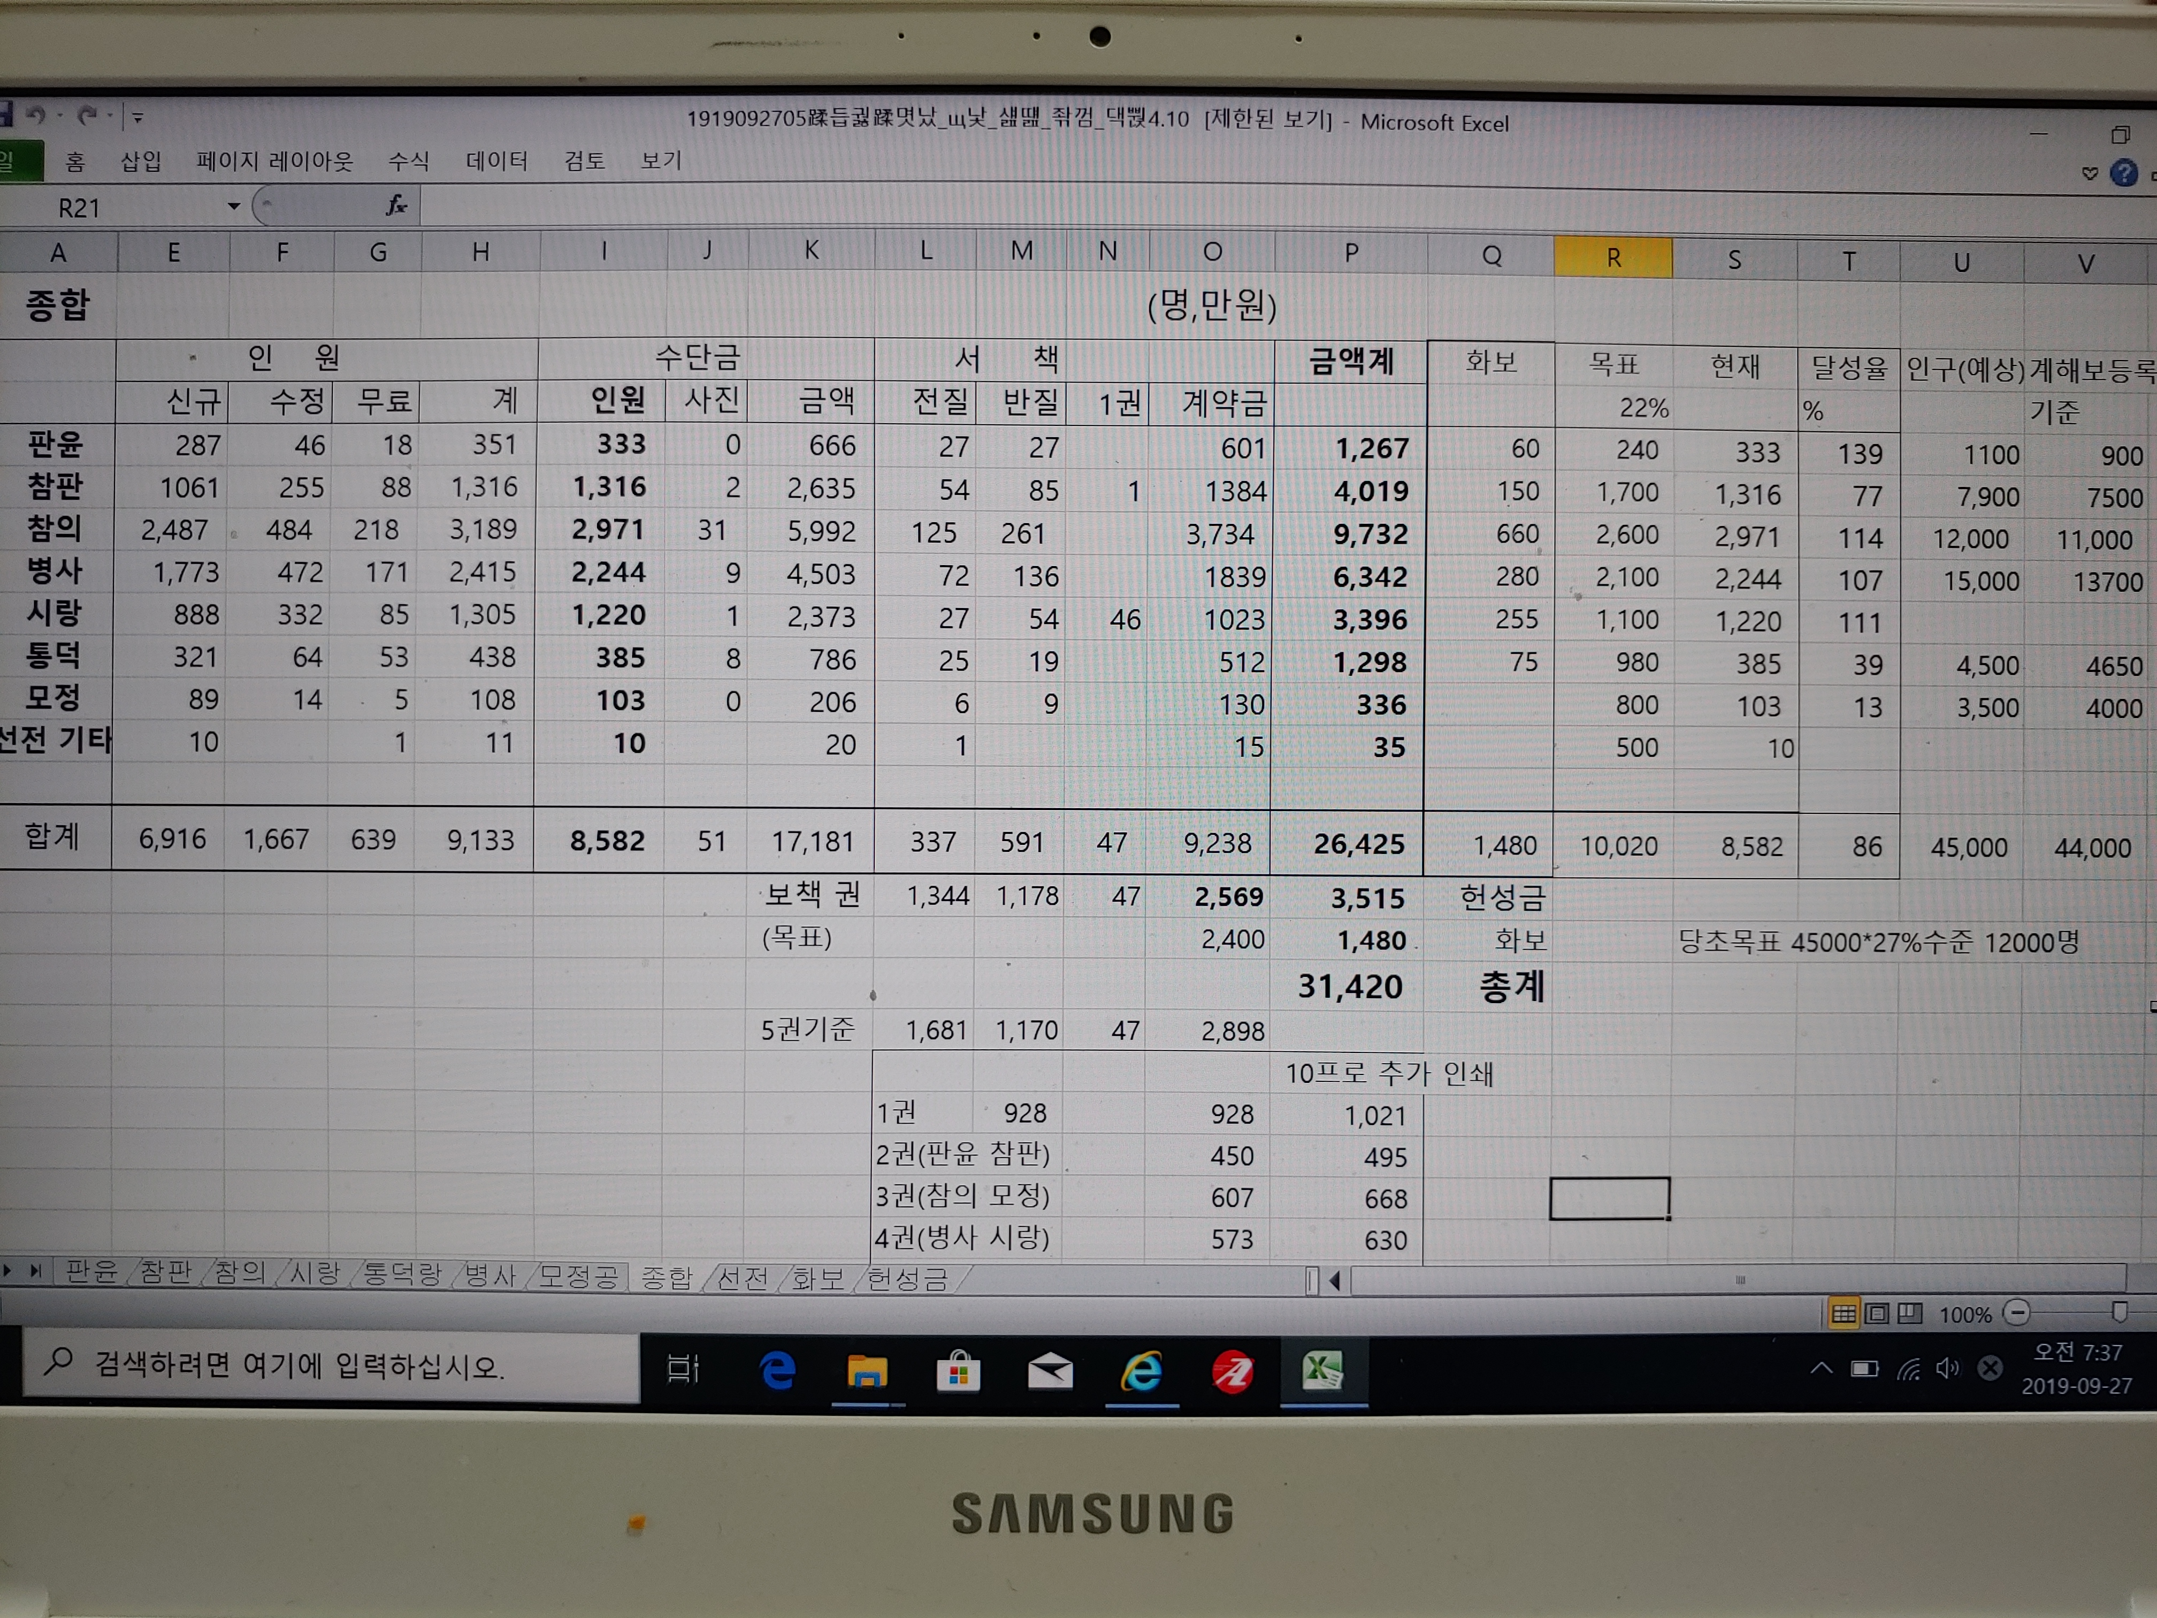Click the speaker volume icon in tray
This screenshot has width=2157, height=1618.
coord(1947,1368)
